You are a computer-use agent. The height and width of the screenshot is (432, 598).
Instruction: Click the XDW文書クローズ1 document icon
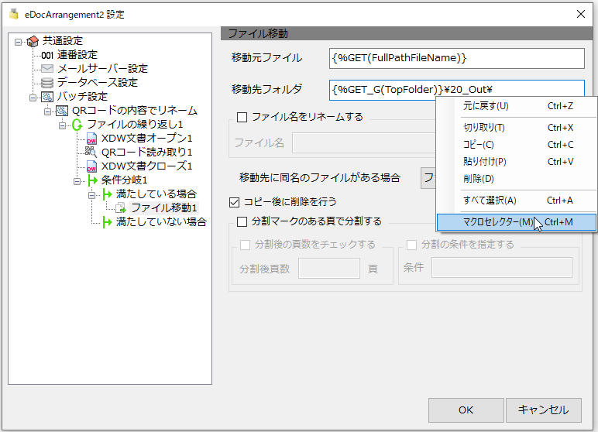(x=91, y=166)
